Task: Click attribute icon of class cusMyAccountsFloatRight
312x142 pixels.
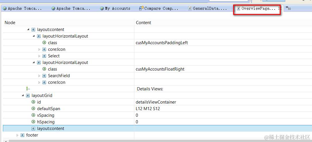Action: click(x=44, y=69)
